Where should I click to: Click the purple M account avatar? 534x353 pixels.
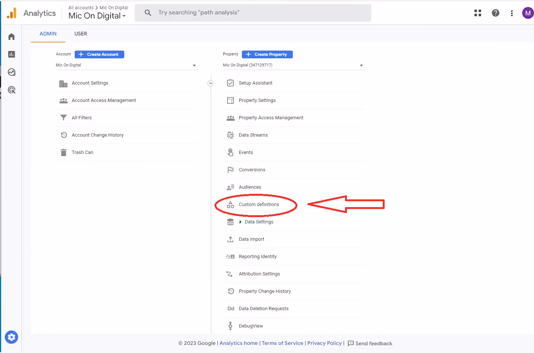[528, 13]
